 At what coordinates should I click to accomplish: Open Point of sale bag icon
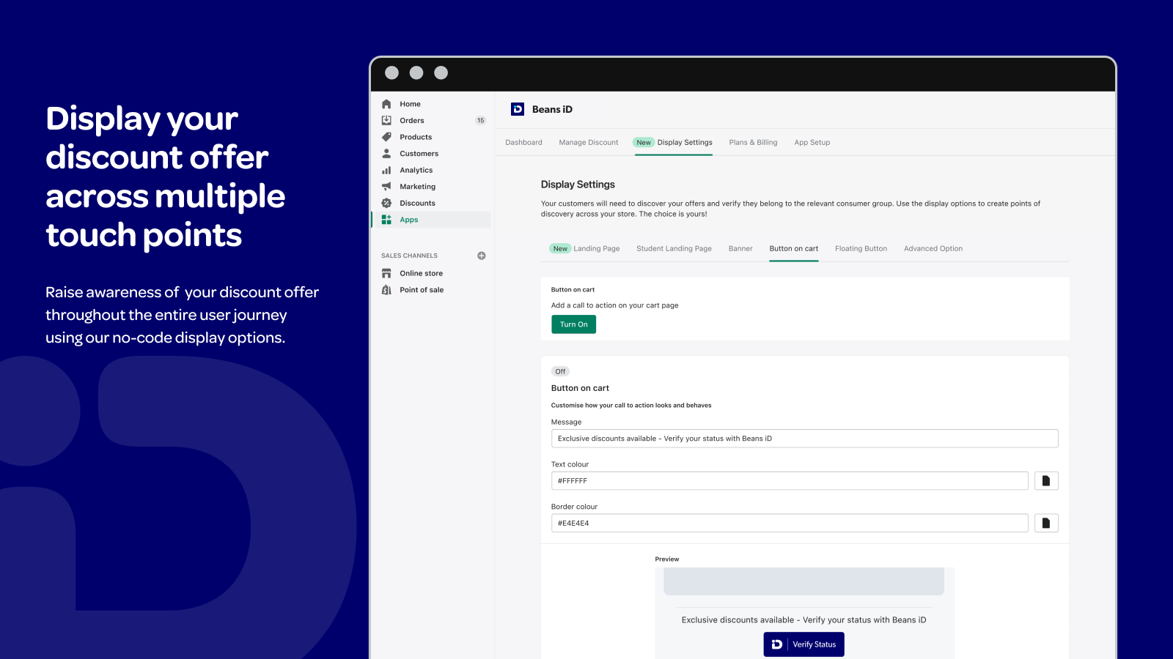(386, 290)
